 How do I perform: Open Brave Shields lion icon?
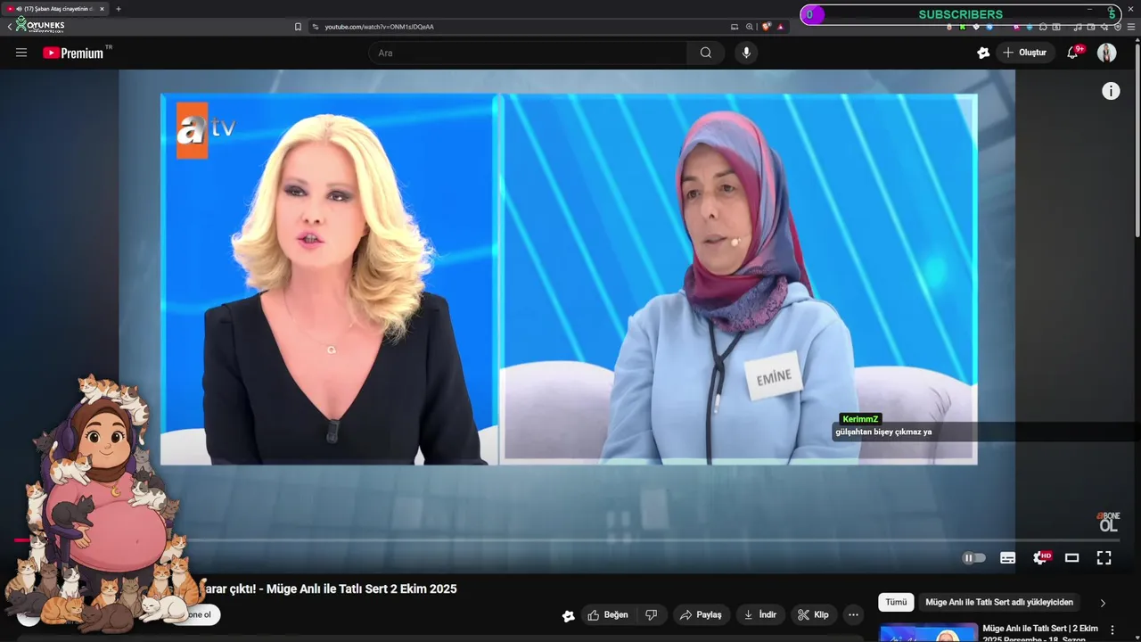click(766, 27)
